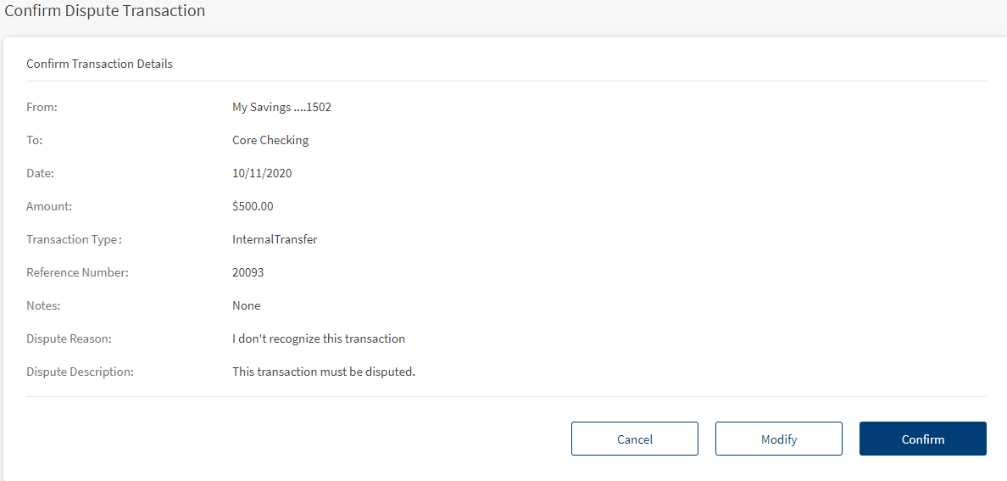Click the Dispute Description: label
1007x481 pixels.
click(80, 372)
